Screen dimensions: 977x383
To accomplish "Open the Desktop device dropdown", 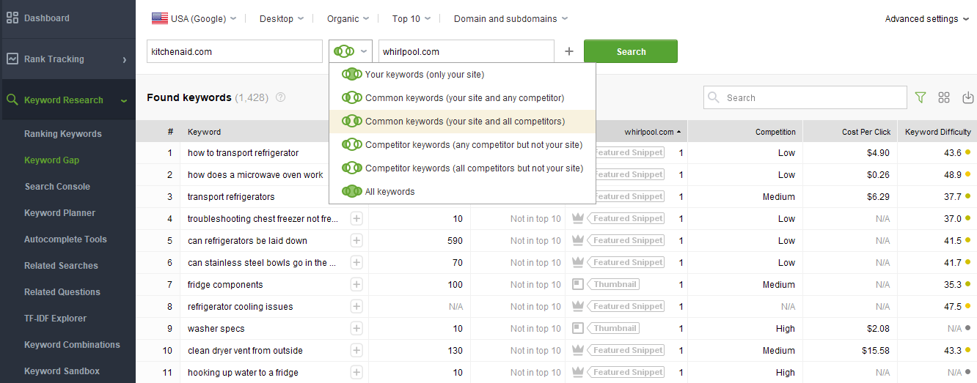I will [281, 18].
